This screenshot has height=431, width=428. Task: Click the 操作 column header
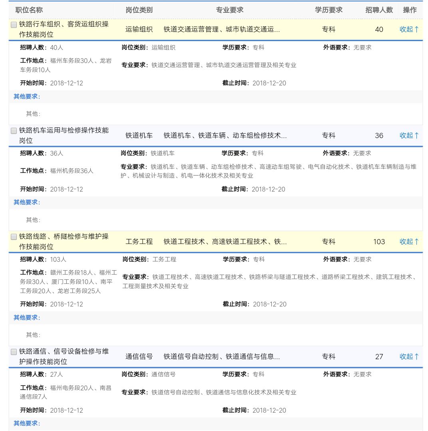[410, 10]
